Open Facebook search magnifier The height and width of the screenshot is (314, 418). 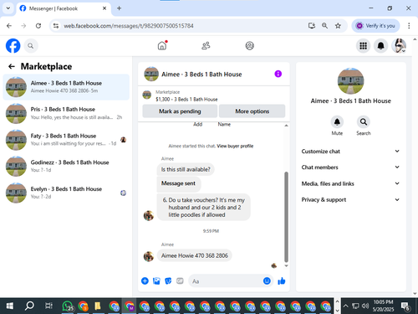(31, 46)
